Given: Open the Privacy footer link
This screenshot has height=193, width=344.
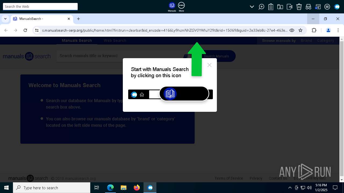Looking at the screenshot, I should tap(256, 178).
